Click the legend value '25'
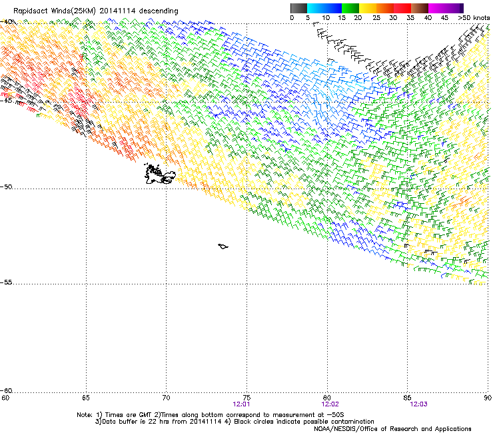Image resolution: width=493 pixels, height=433 pixels. pos(376,18)
